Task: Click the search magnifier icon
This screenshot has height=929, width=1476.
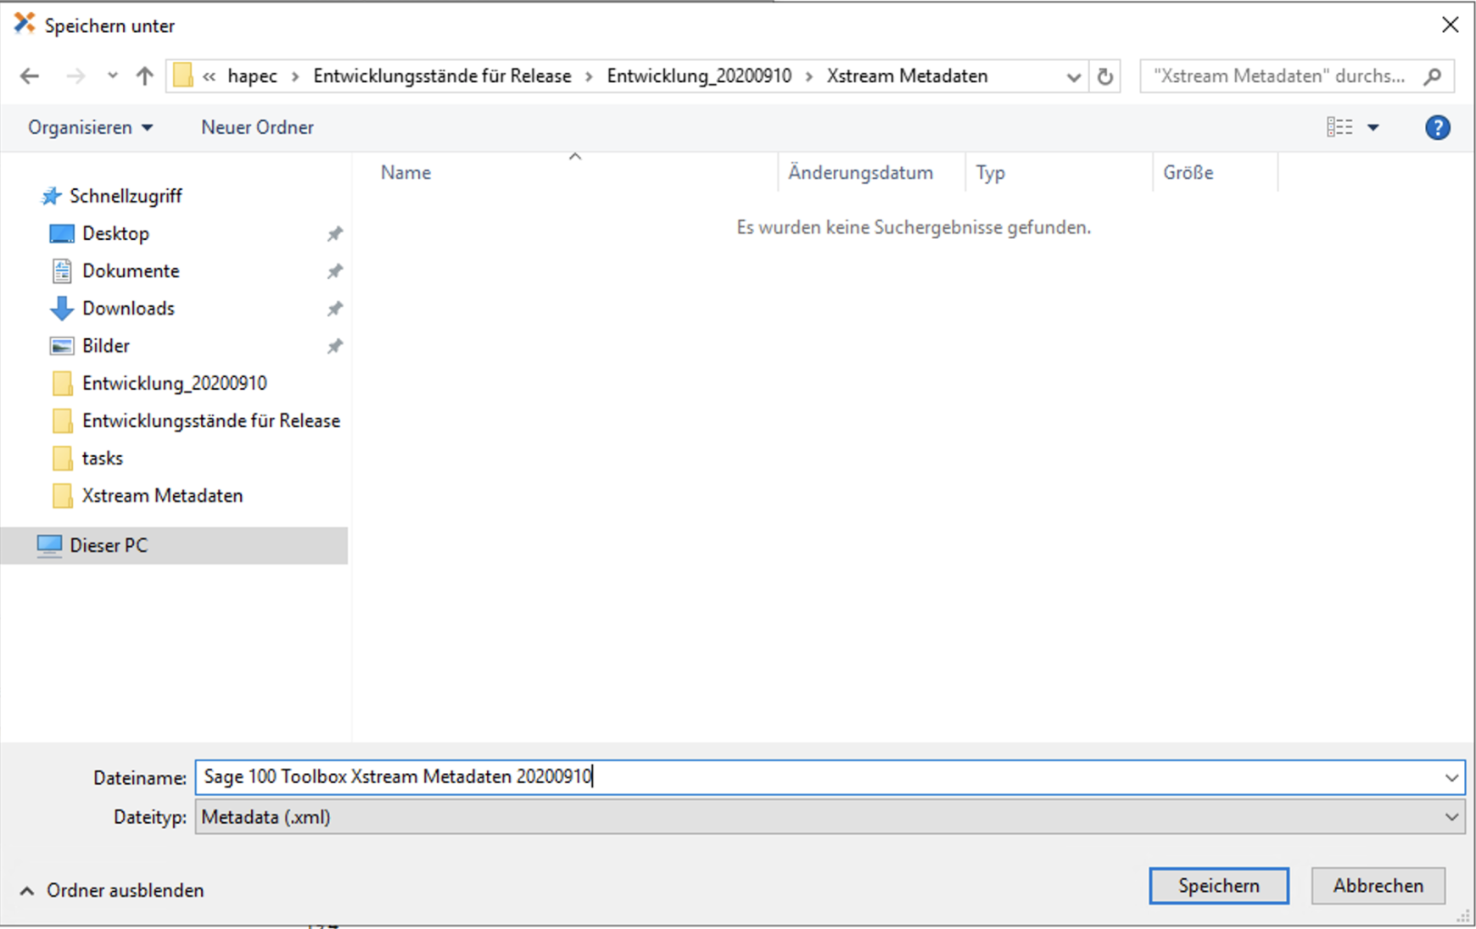Action: tap(1433, 76)
